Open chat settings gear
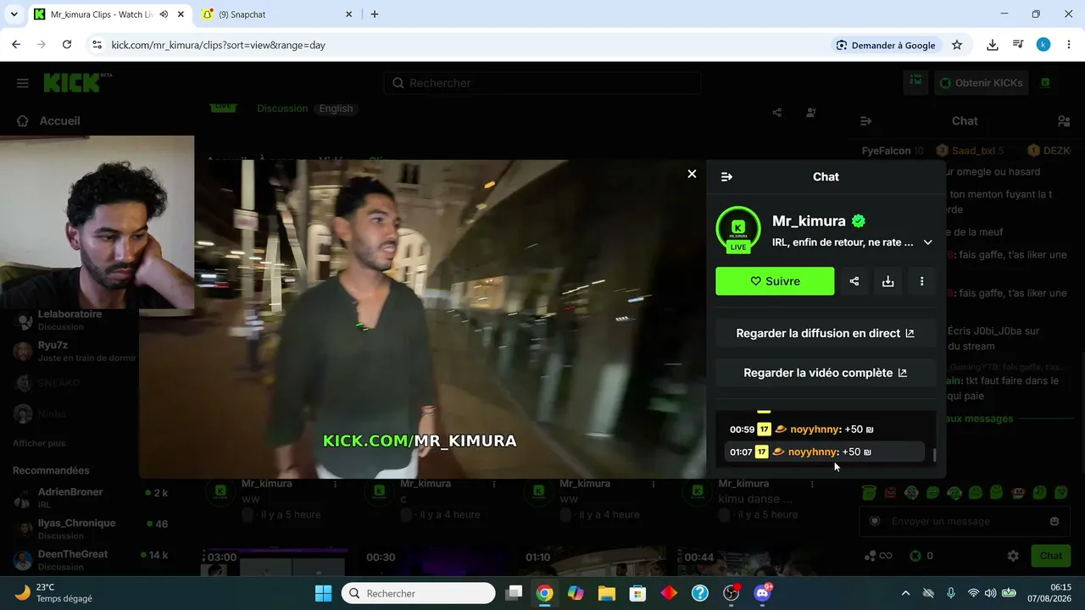This screenshot has width=1085, height=610. [x=1013, y=556]
